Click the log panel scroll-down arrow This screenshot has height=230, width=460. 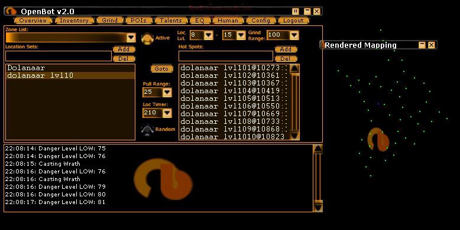coord(318,207)
